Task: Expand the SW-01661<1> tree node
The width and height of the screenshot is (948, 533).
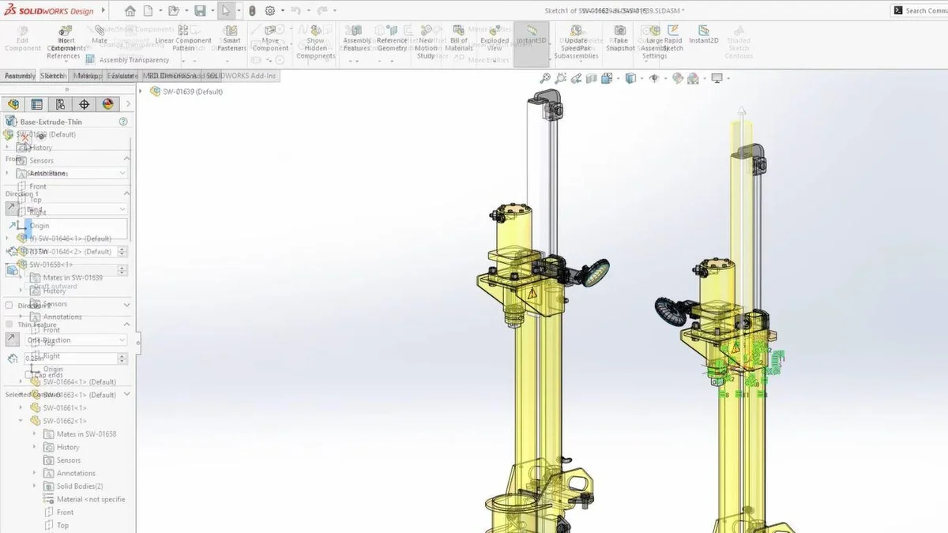Action: pyautogui.click(x=21, y=408)
